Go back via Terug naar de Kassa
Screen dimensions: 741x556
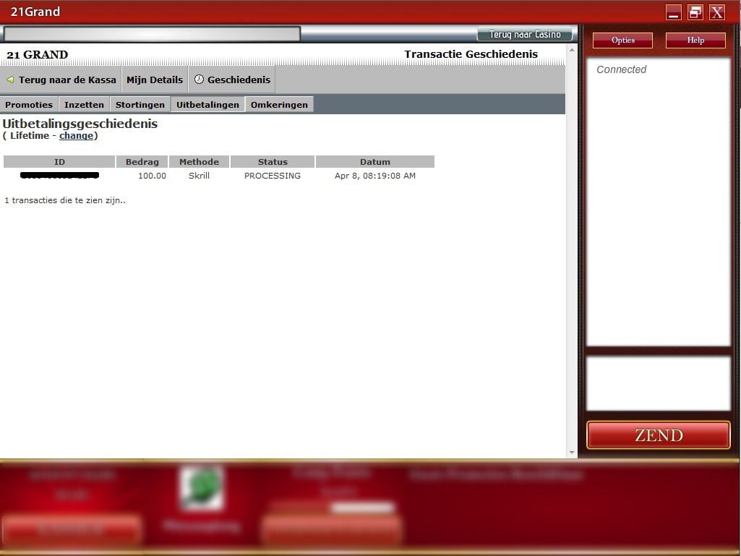coord(61,80)
